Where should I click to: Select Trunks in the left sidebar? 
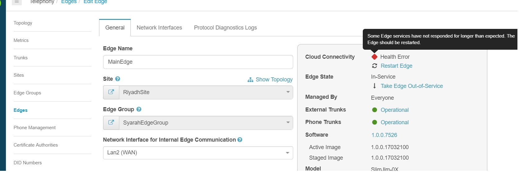(20, 58)
